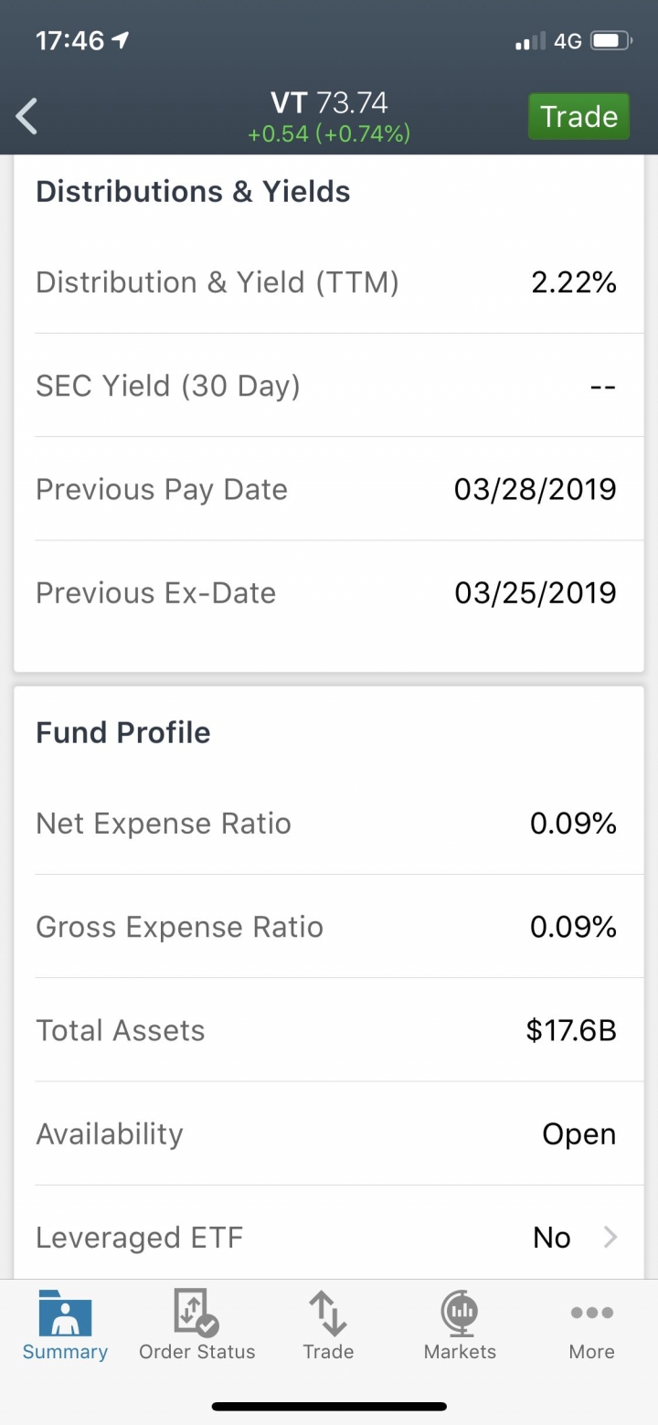Screen dimensions: 658x1425
Task: Tap the Trade arrows icon
Action: [328, 1313]
